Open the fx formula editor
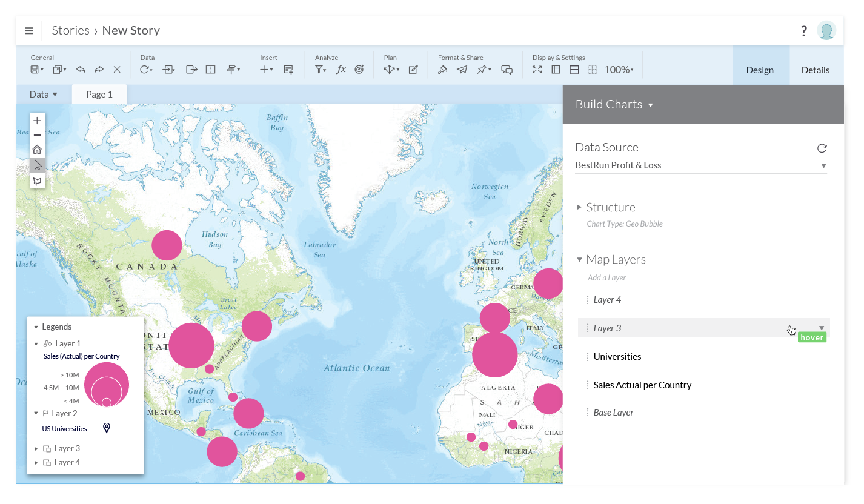 [341, 70]
